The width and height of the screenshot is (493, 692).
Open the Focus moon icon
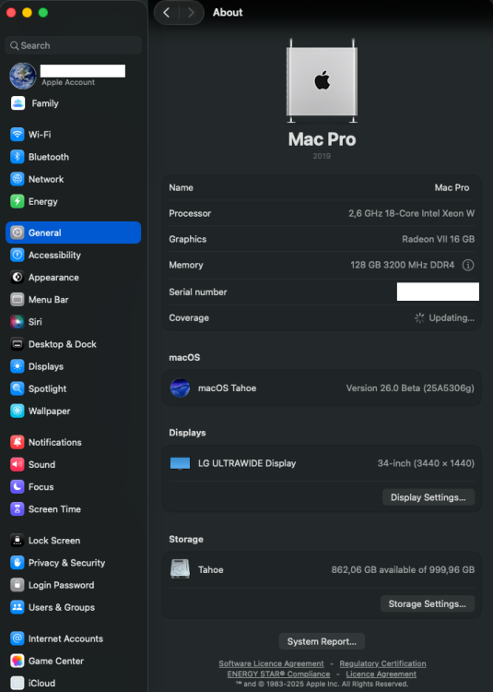pyautogui.click(x=18, y=487)
